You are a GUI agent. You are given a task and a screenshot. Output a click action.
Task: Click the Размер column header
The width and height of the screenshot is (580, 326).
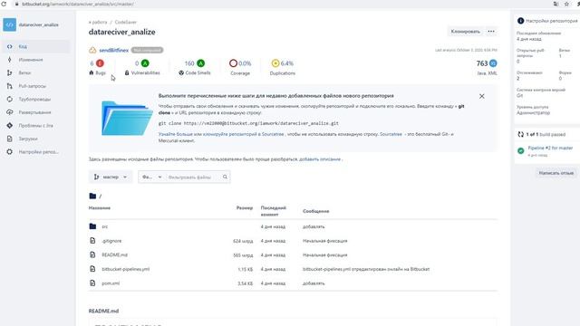coord(245,208)
